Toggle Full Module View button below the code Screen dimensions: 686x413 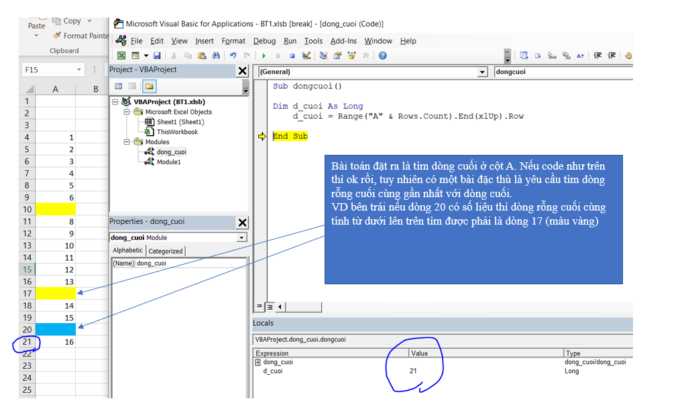point(270,306)
